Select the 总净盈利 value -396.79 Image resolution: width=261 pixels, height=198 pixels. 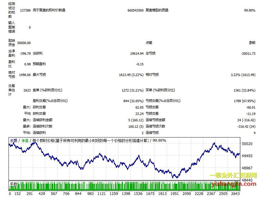tap(25, 54)
